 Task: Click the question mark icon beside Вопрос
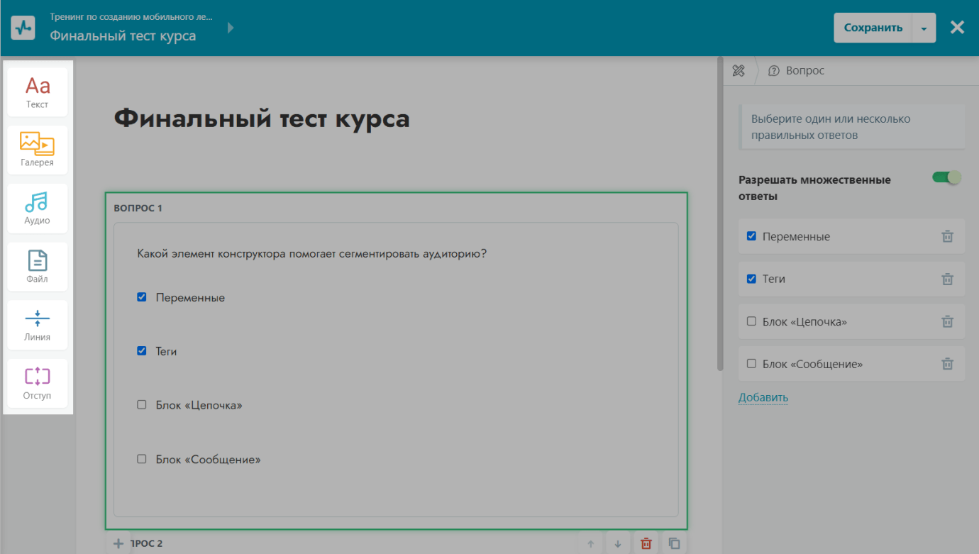point(774,71)
